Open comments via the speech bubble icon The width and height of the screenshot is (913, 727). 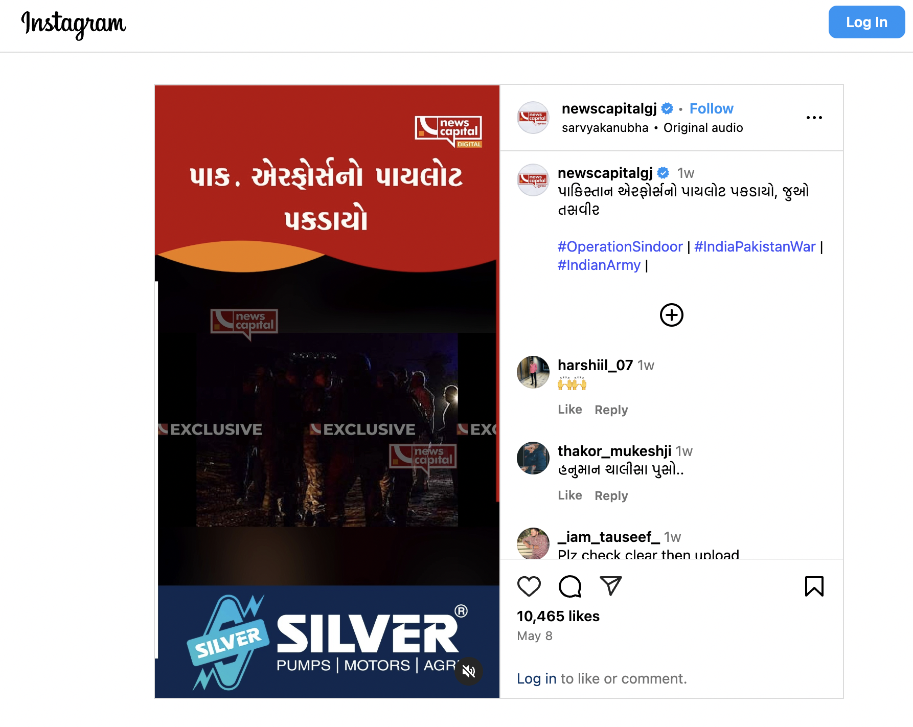[570, 586]
